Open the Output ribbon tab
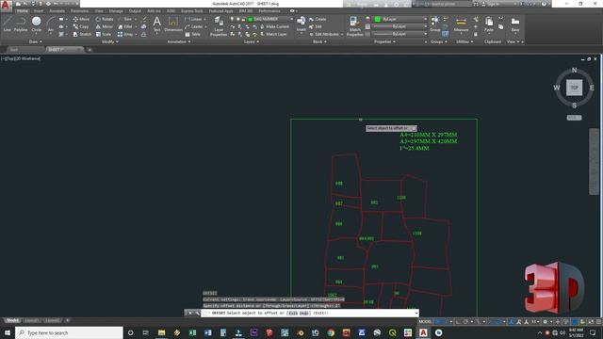This screenshot has height=339, width=603. point(135,11)
